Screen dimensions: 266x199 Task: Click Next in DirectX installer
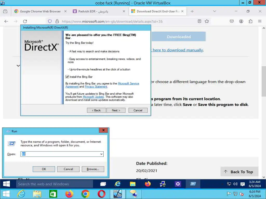point(116,110)
